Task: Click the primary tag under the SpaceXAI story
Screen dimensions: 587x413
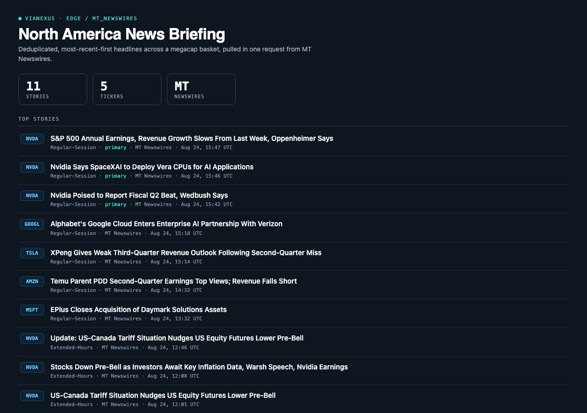Action: pyautogui.click(x=116, y=176)
